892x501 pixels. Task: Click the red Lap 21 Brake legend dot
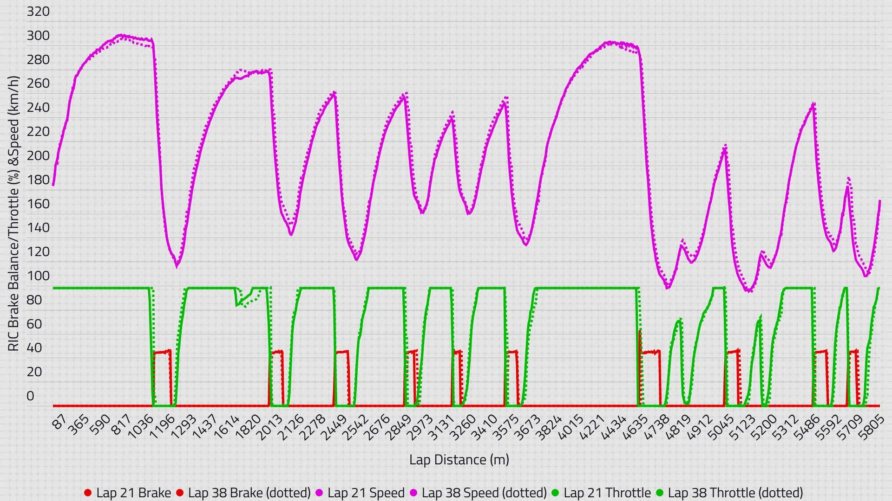(87, 493)
